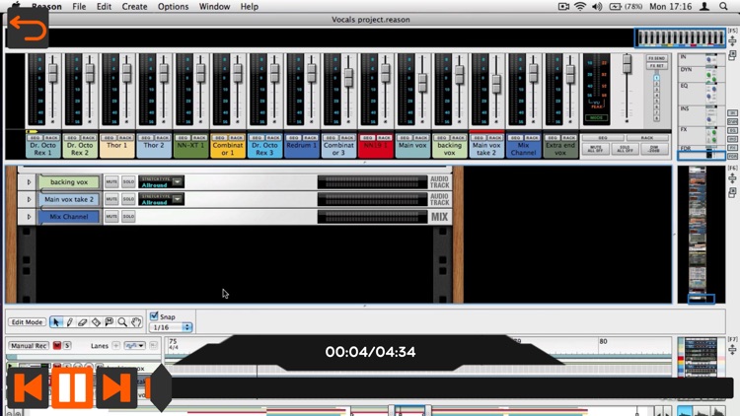
Task: Select the Eraser tool
Action: pyautogui.click(x=83, y=322)
